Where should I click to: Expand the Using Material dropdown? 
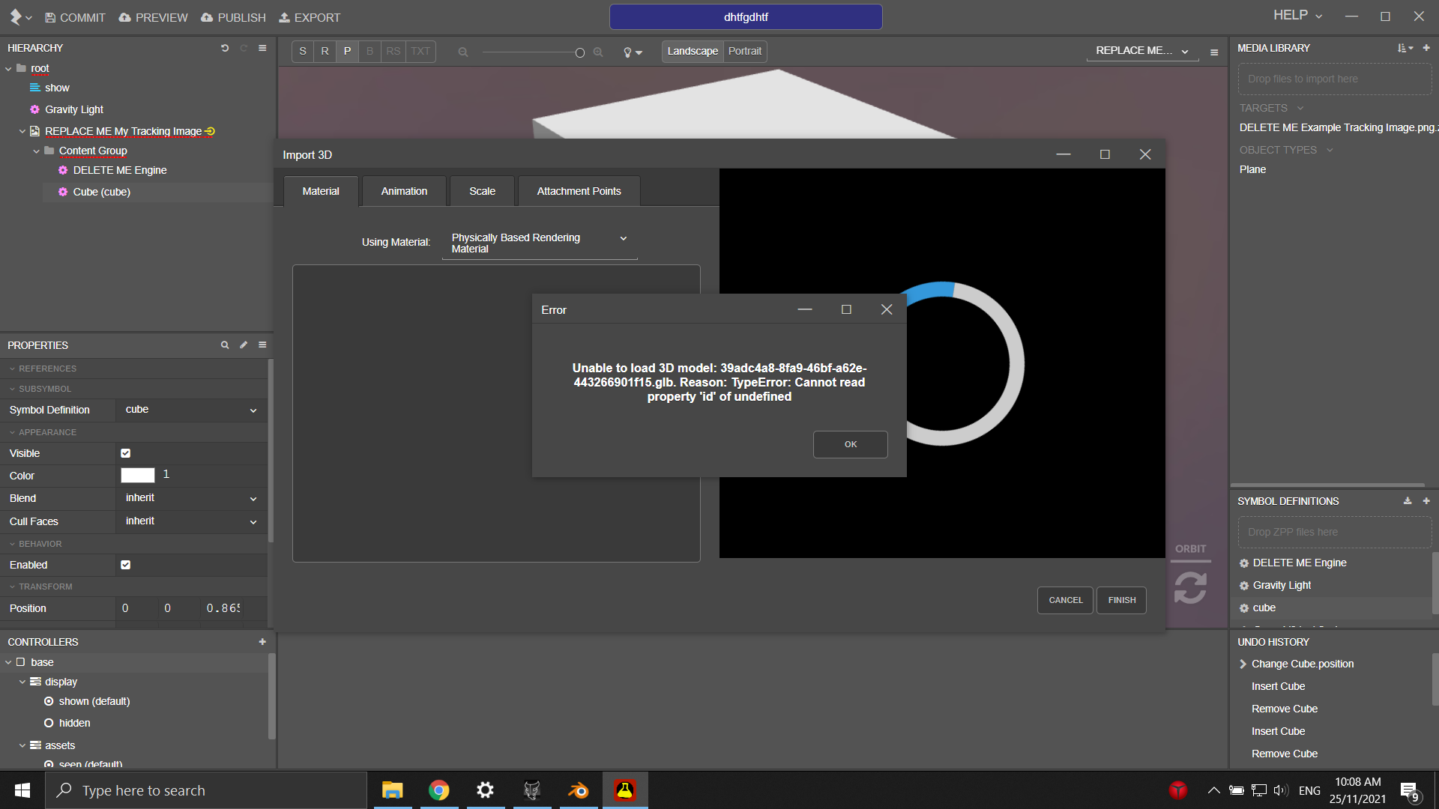(540, 243)
